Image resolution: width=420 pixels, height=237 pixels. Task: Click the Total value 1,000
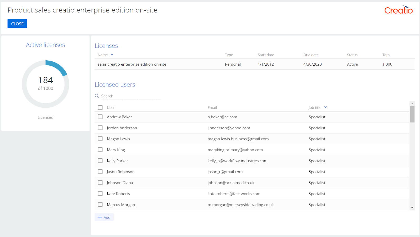tap(387, 64)
